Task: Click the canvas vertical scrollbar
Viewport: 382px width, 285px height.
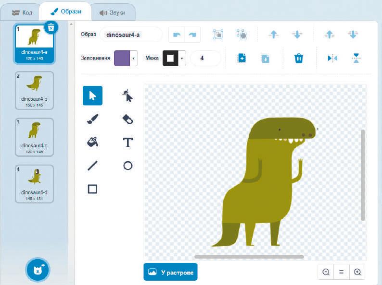Action: pyautogui.click(x=363, y=175)
